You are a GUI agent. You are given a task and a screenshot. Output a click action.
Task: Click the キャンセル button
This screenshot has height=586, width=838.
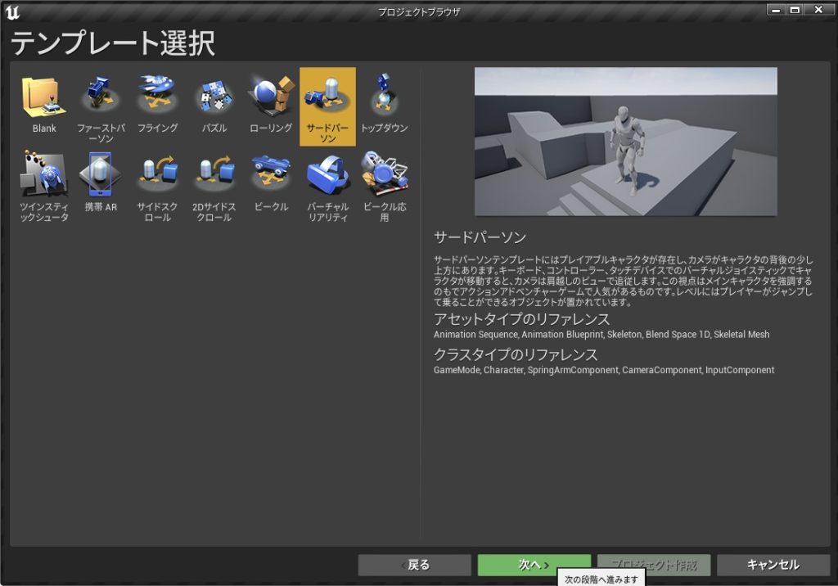point(773,565)
